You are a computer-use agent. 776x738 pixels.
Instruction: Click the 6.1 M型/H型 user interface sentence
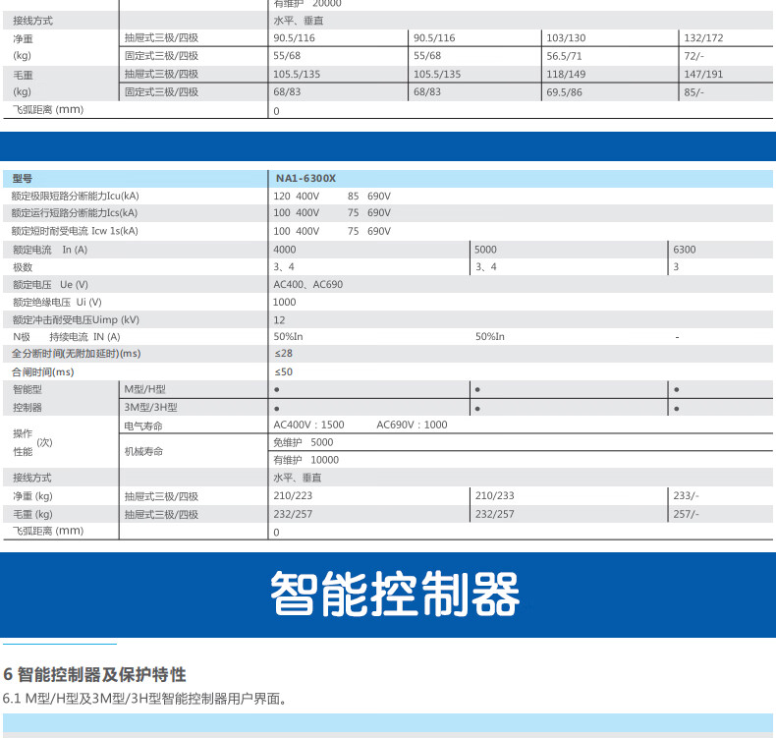pyautogui.click(x=144, y=700)
